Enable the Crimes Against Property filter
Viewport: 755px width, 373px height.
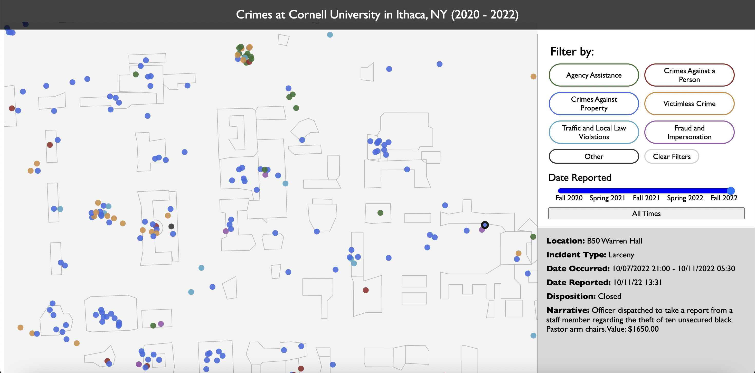click(x=593, y=104)
